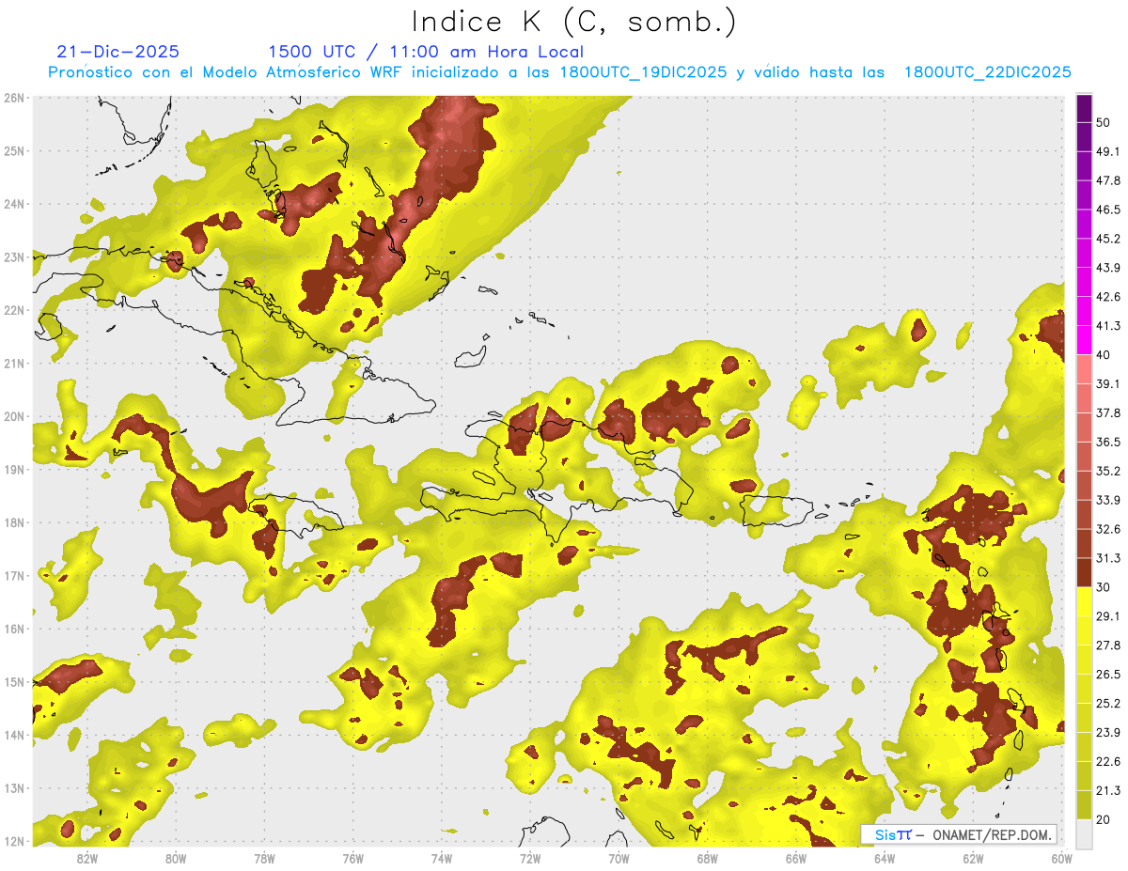The width and height of the screenshot is (1128, 871).
Task: Click the dark purple colorbar swatch above 50
Action: click(x=1084, y=108)
